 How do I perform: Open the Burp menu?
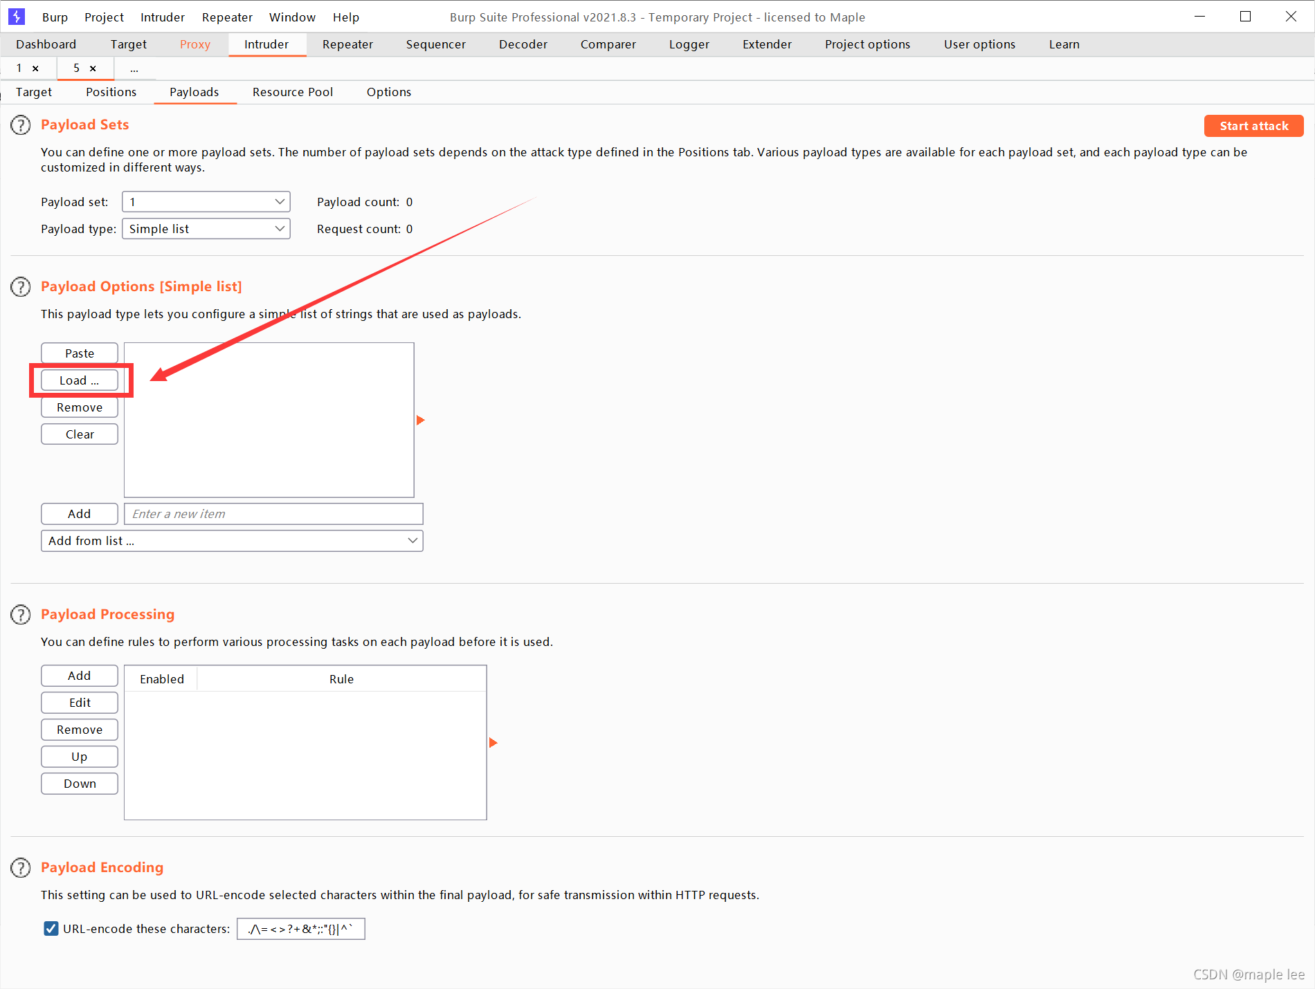[x=55, y=17]
